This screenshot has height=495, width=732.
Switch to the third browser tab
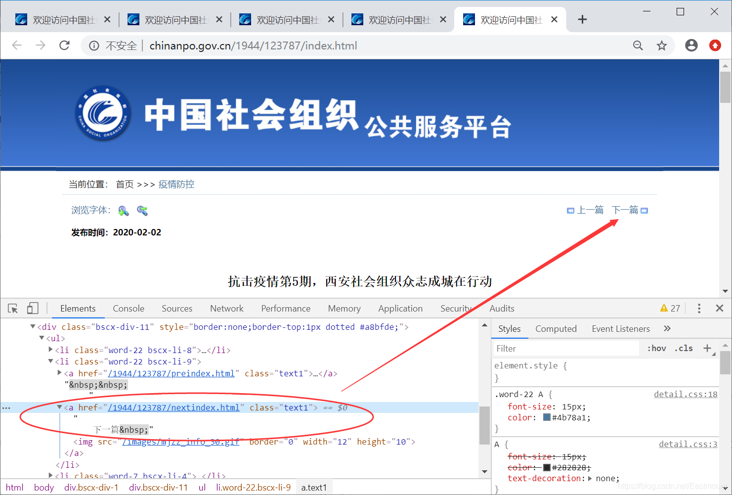[287, 20]
